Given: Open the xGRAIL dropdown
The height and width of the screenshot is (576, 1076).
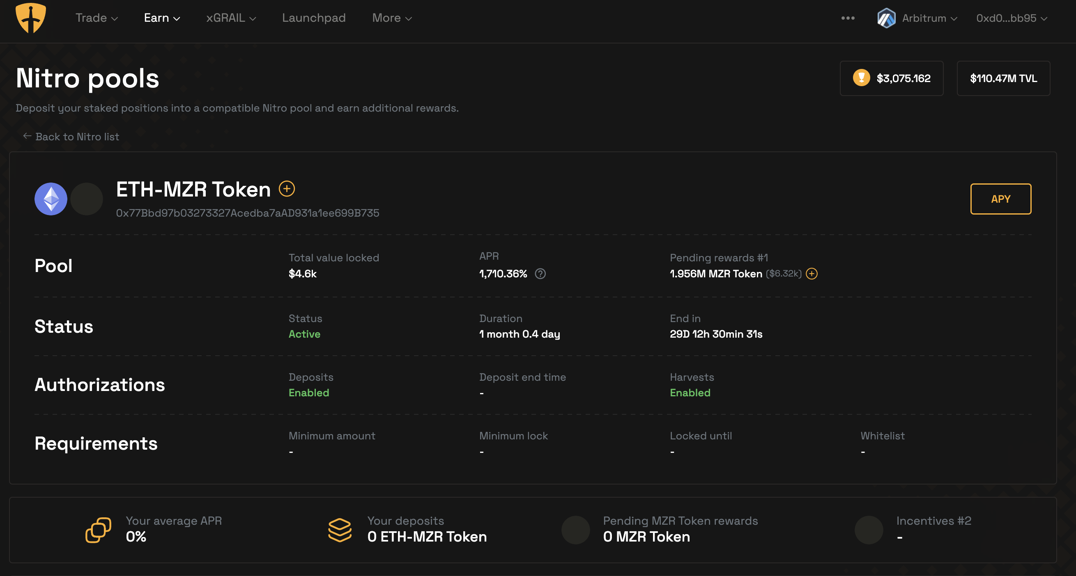Looking at the screenshot, I should tap(230, 18).
